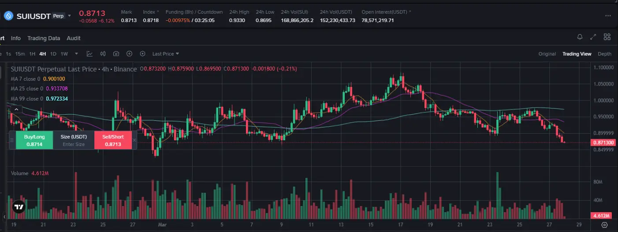Screen dimensions: 618x232
Task: Select the 1H timeframe
Action: [32, 54]
